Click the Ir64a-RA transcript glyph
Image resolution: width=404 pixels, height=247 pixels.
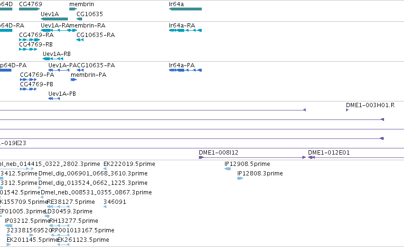tap(185, 30)
